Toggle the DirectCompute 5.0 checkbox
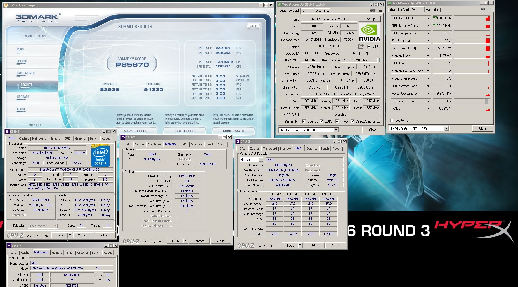 [x=353, y=121]
